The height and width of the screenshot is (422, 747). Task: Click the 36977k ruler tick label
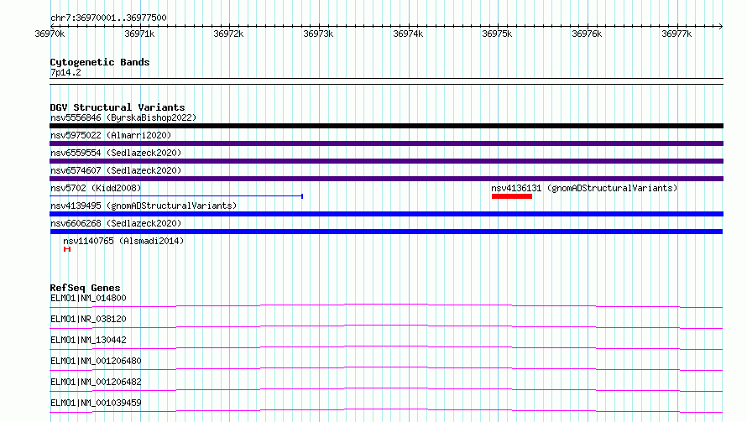pos(676,34)
